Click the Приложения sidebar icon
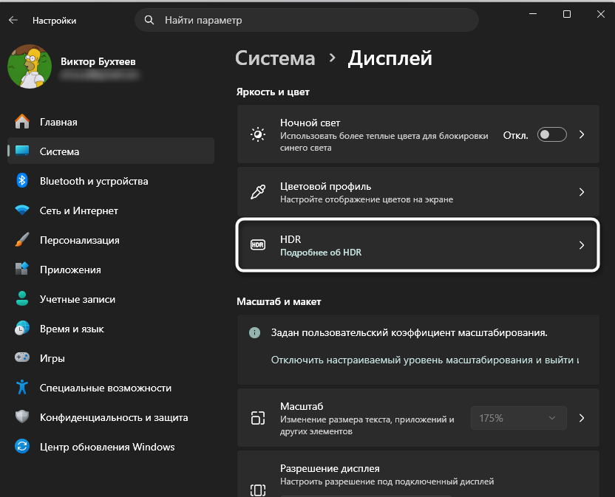 24,270
